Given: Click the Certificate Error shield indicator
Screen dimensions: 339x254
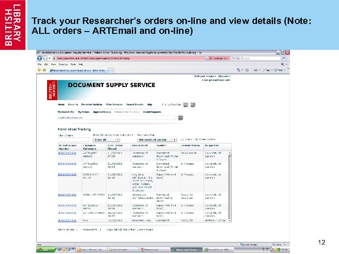Looking at the screenshot, I should pos(219,58).
